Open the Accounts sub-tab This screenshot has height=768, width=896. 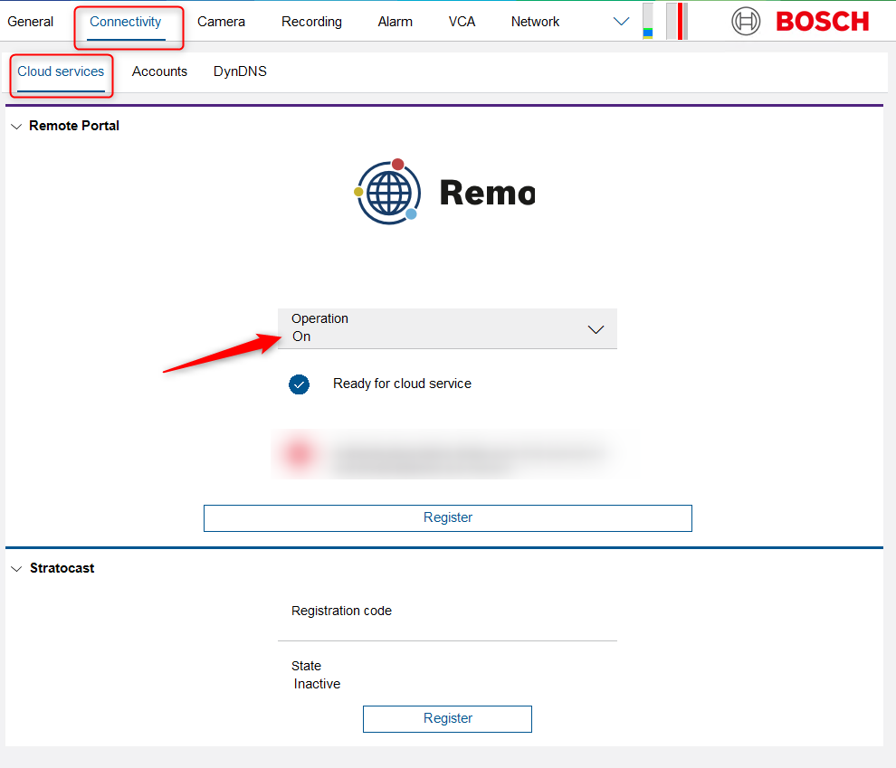click(159, 71)
